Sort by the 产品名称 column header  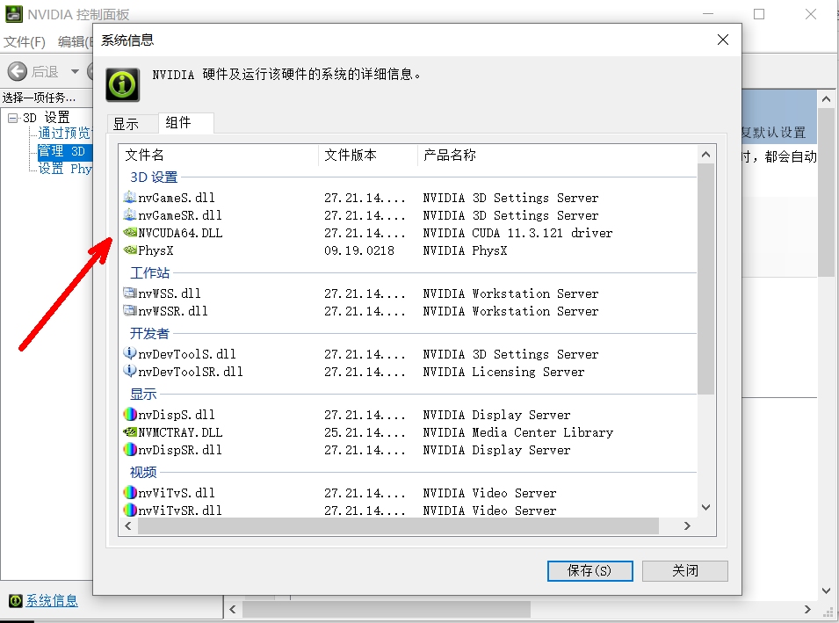click(x=557, y=156)
